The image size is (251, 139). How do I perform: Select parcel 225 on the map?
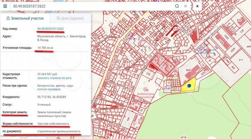coord(148,74)
